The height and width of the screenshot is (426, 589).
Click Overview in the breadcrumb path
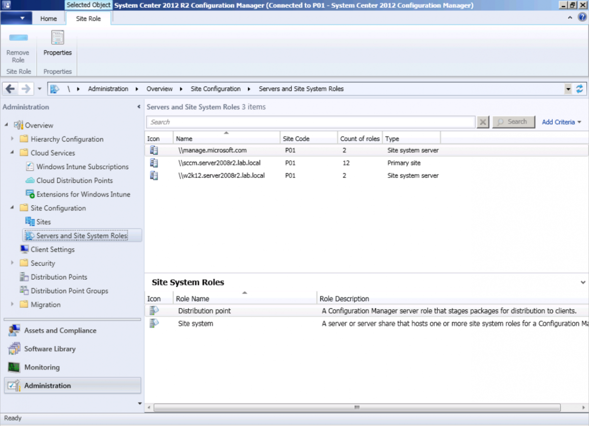160,89
